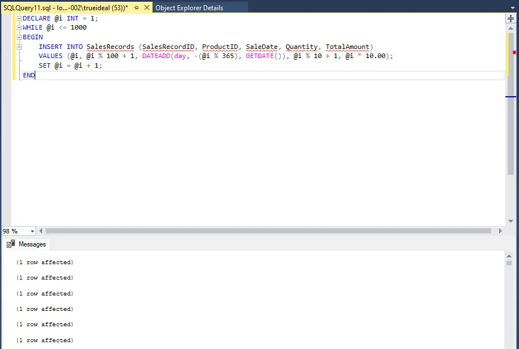Click the editor split-window icon

tap(510, 18)
